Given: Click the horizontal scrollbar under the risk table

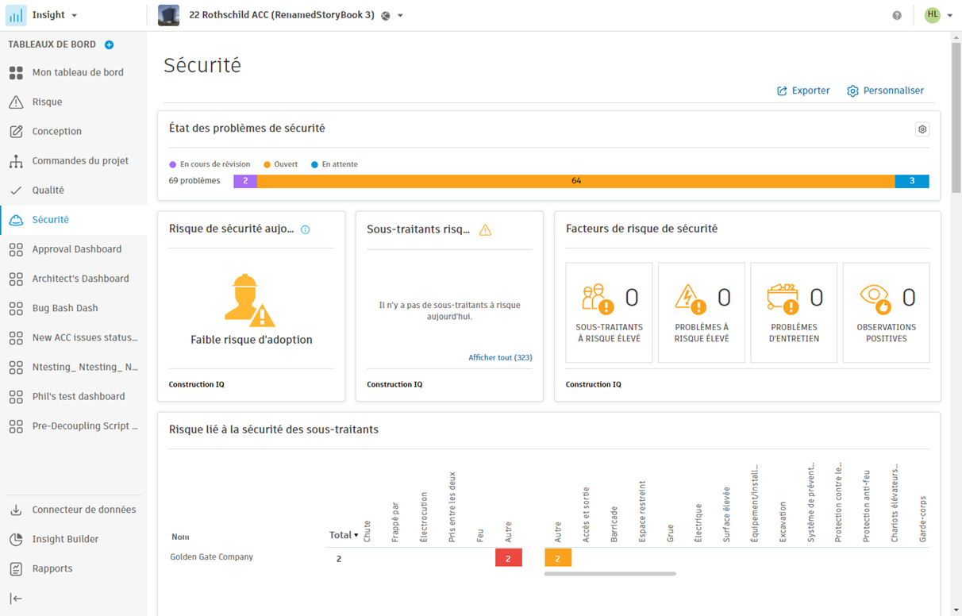Looking at the screenshot, I should pyautogui.click(x=610, y=573).
